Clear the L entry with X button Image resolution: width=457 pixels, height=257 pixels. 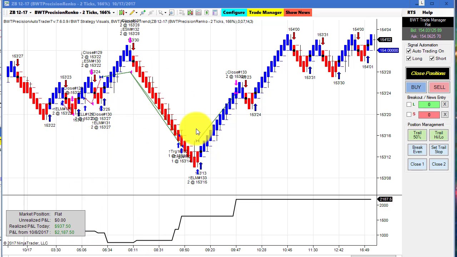tap(445, 104)
